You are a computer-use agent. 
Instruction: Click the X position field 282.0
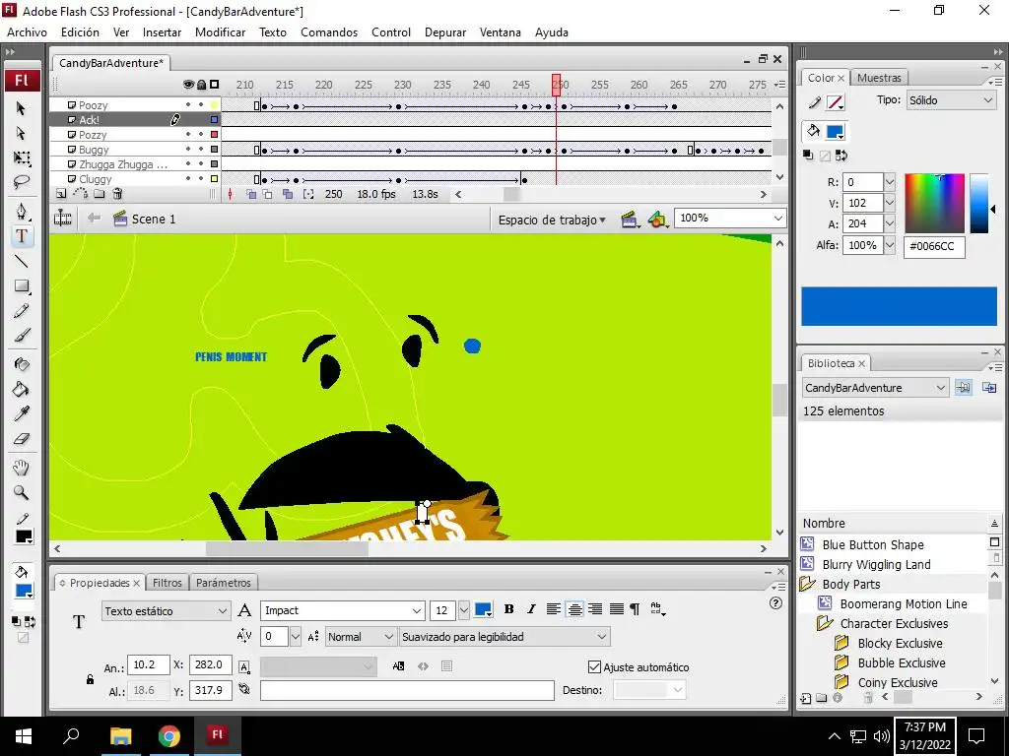pyautogui.click(x=211, y=664)
